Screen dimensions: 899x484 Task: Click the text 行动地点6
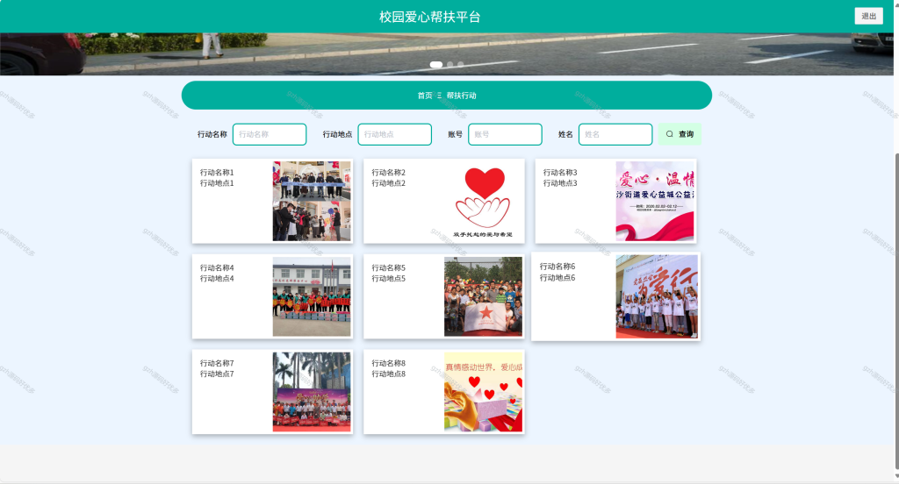pos(557,278)
